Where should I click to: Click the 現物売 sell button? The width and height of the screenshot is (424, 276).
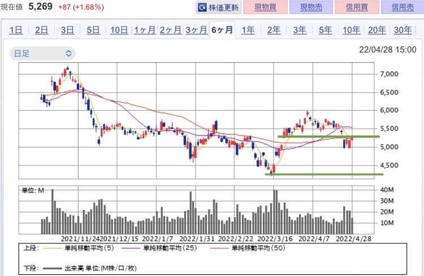[311, 7]
